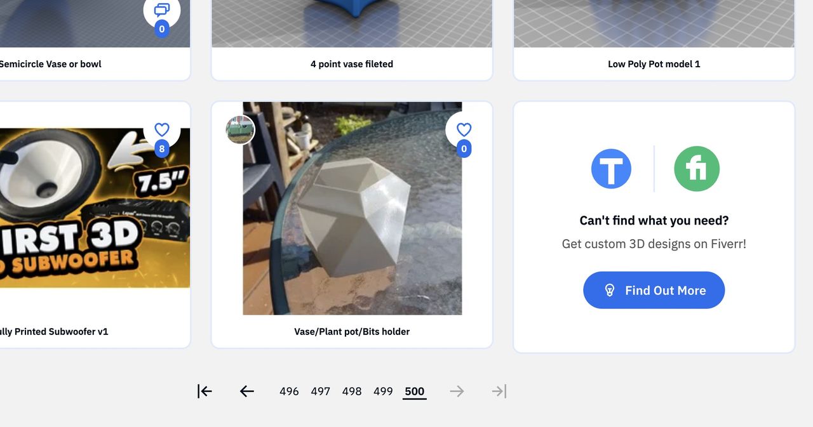This screenshot has height=427, width=813.
Task: Go to page 497
Action: pos(320,391)
